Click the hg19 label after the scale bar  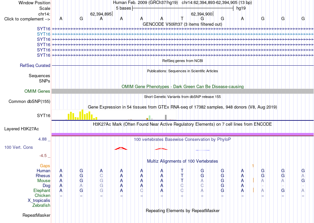pyautogui.click(x=241, y=8)
